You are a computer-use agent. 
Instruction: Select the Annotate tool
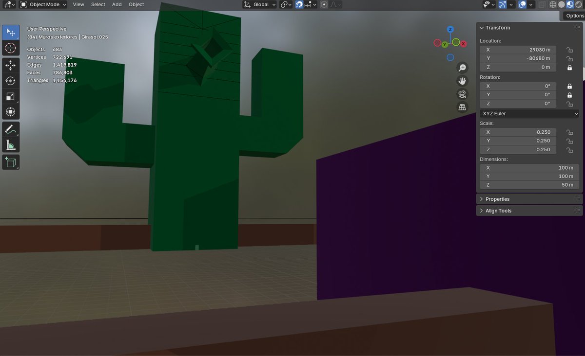click(11, 129)
